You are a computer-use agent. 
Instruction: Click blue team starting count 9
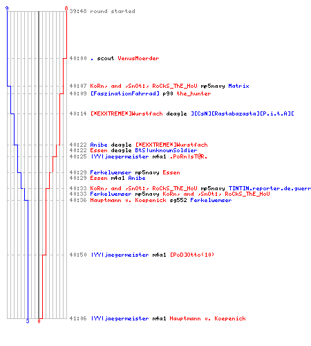[x=7, y=8]
